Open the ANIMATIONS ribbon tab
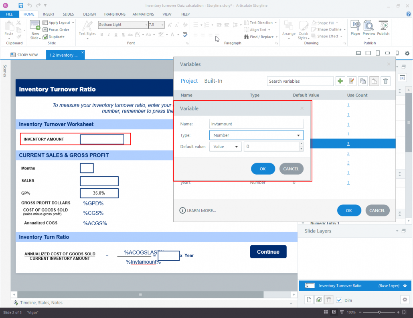 [143, 14]
